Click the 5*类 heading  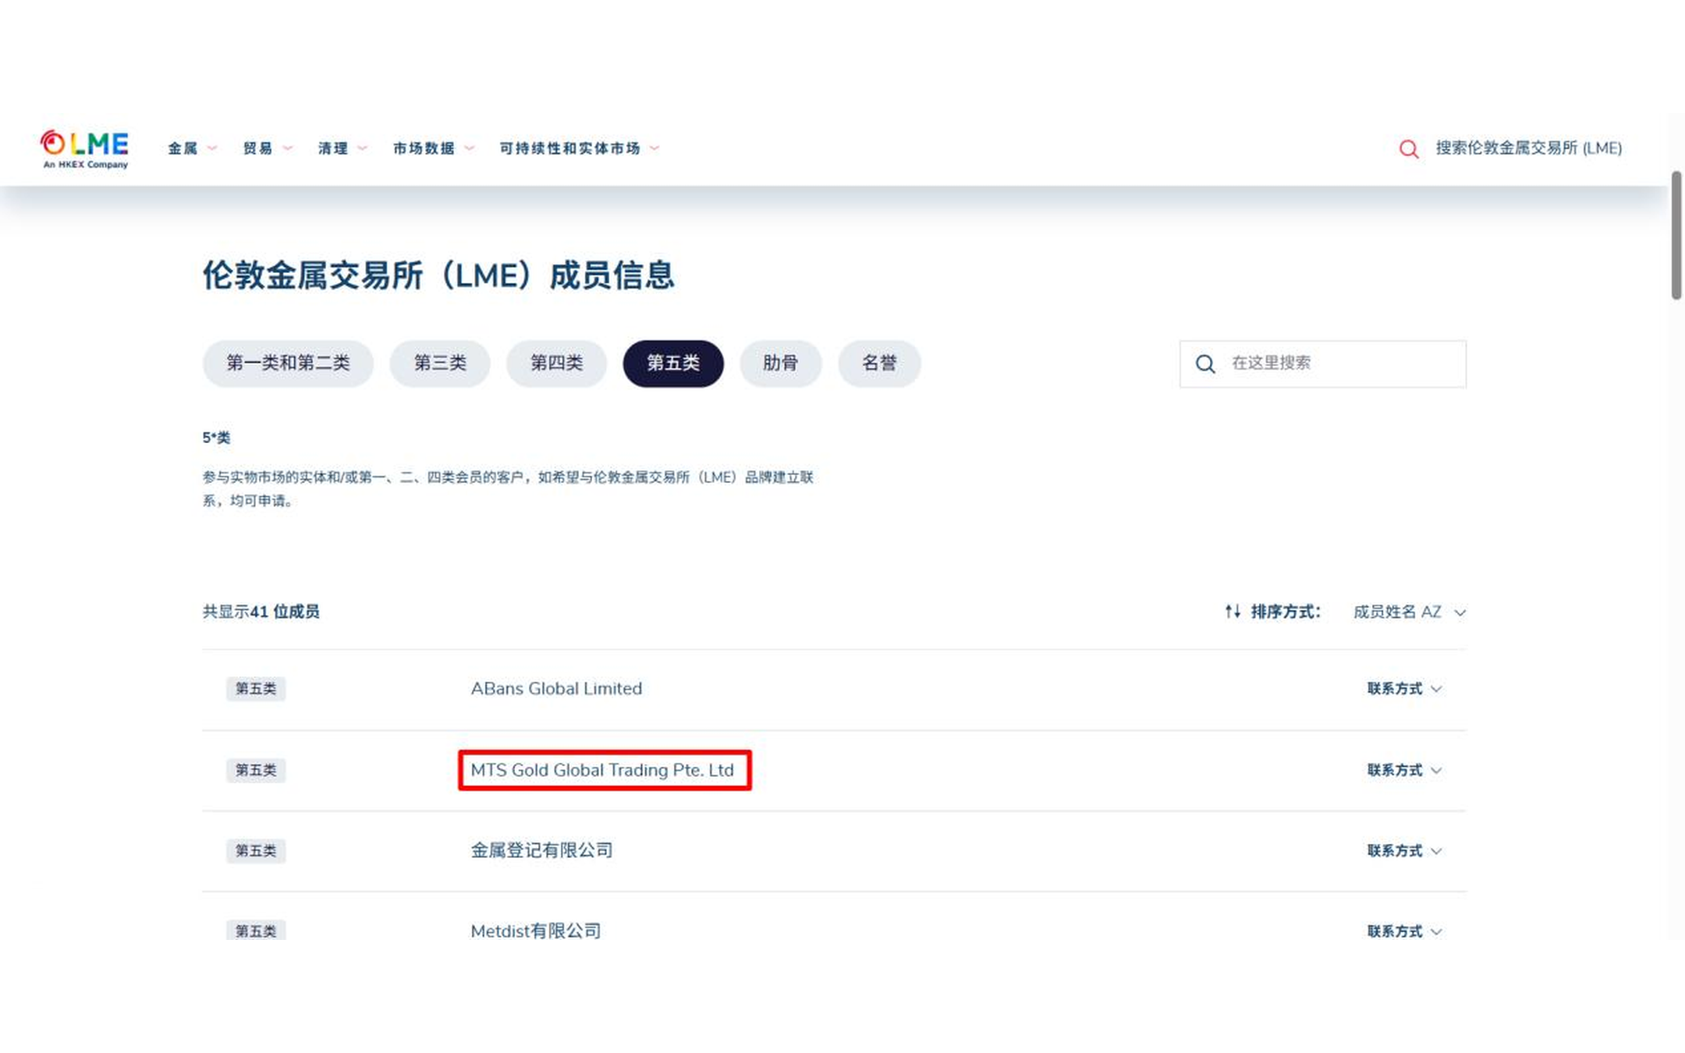[x=216, y=438]
